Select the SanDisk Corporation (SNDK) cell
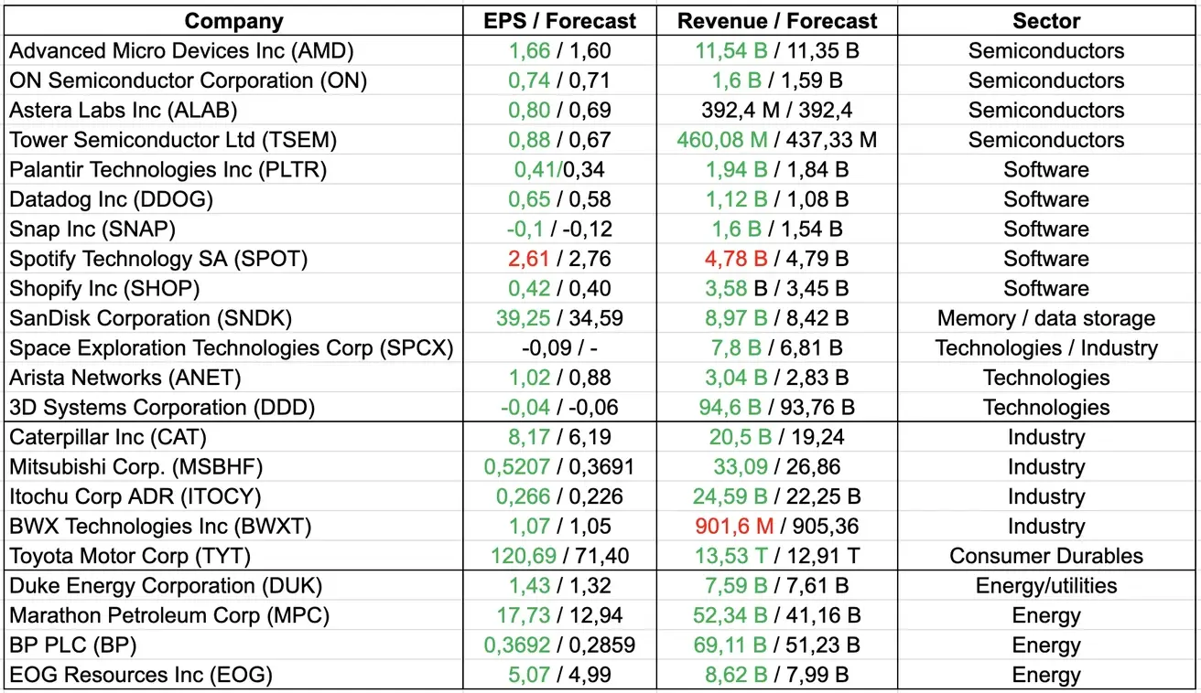Viewport: 1201px width, 693px height. click(x=234, y=318)
